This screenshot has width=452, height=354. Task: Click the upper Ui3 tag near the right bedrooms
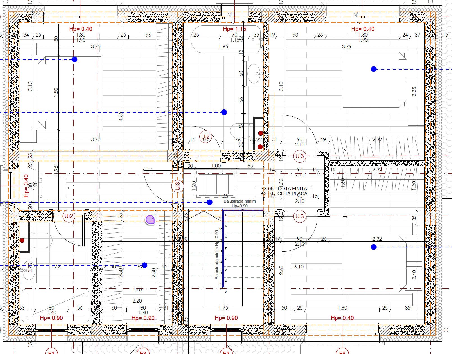pyautogui.click(x=300, y=156)
